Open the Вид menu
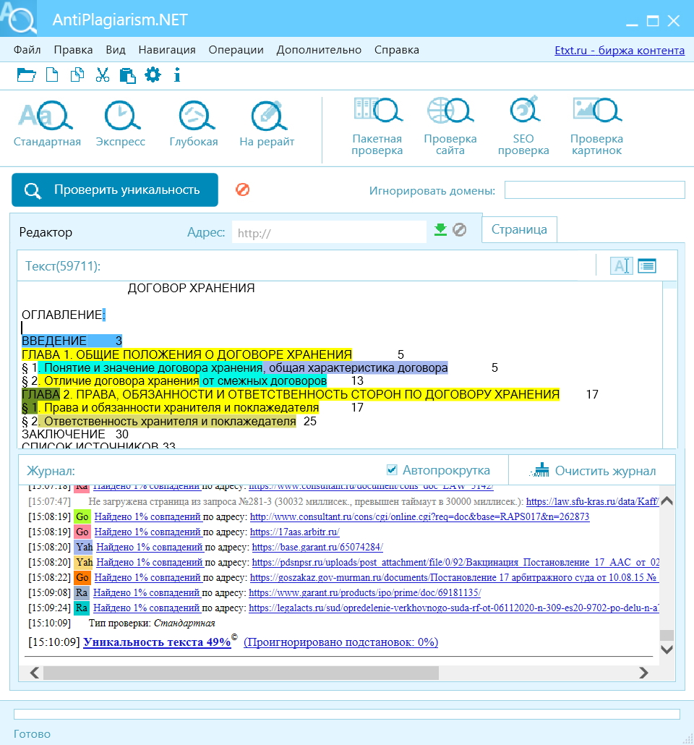This screenshot has width=694, height=745. (116, 50)
